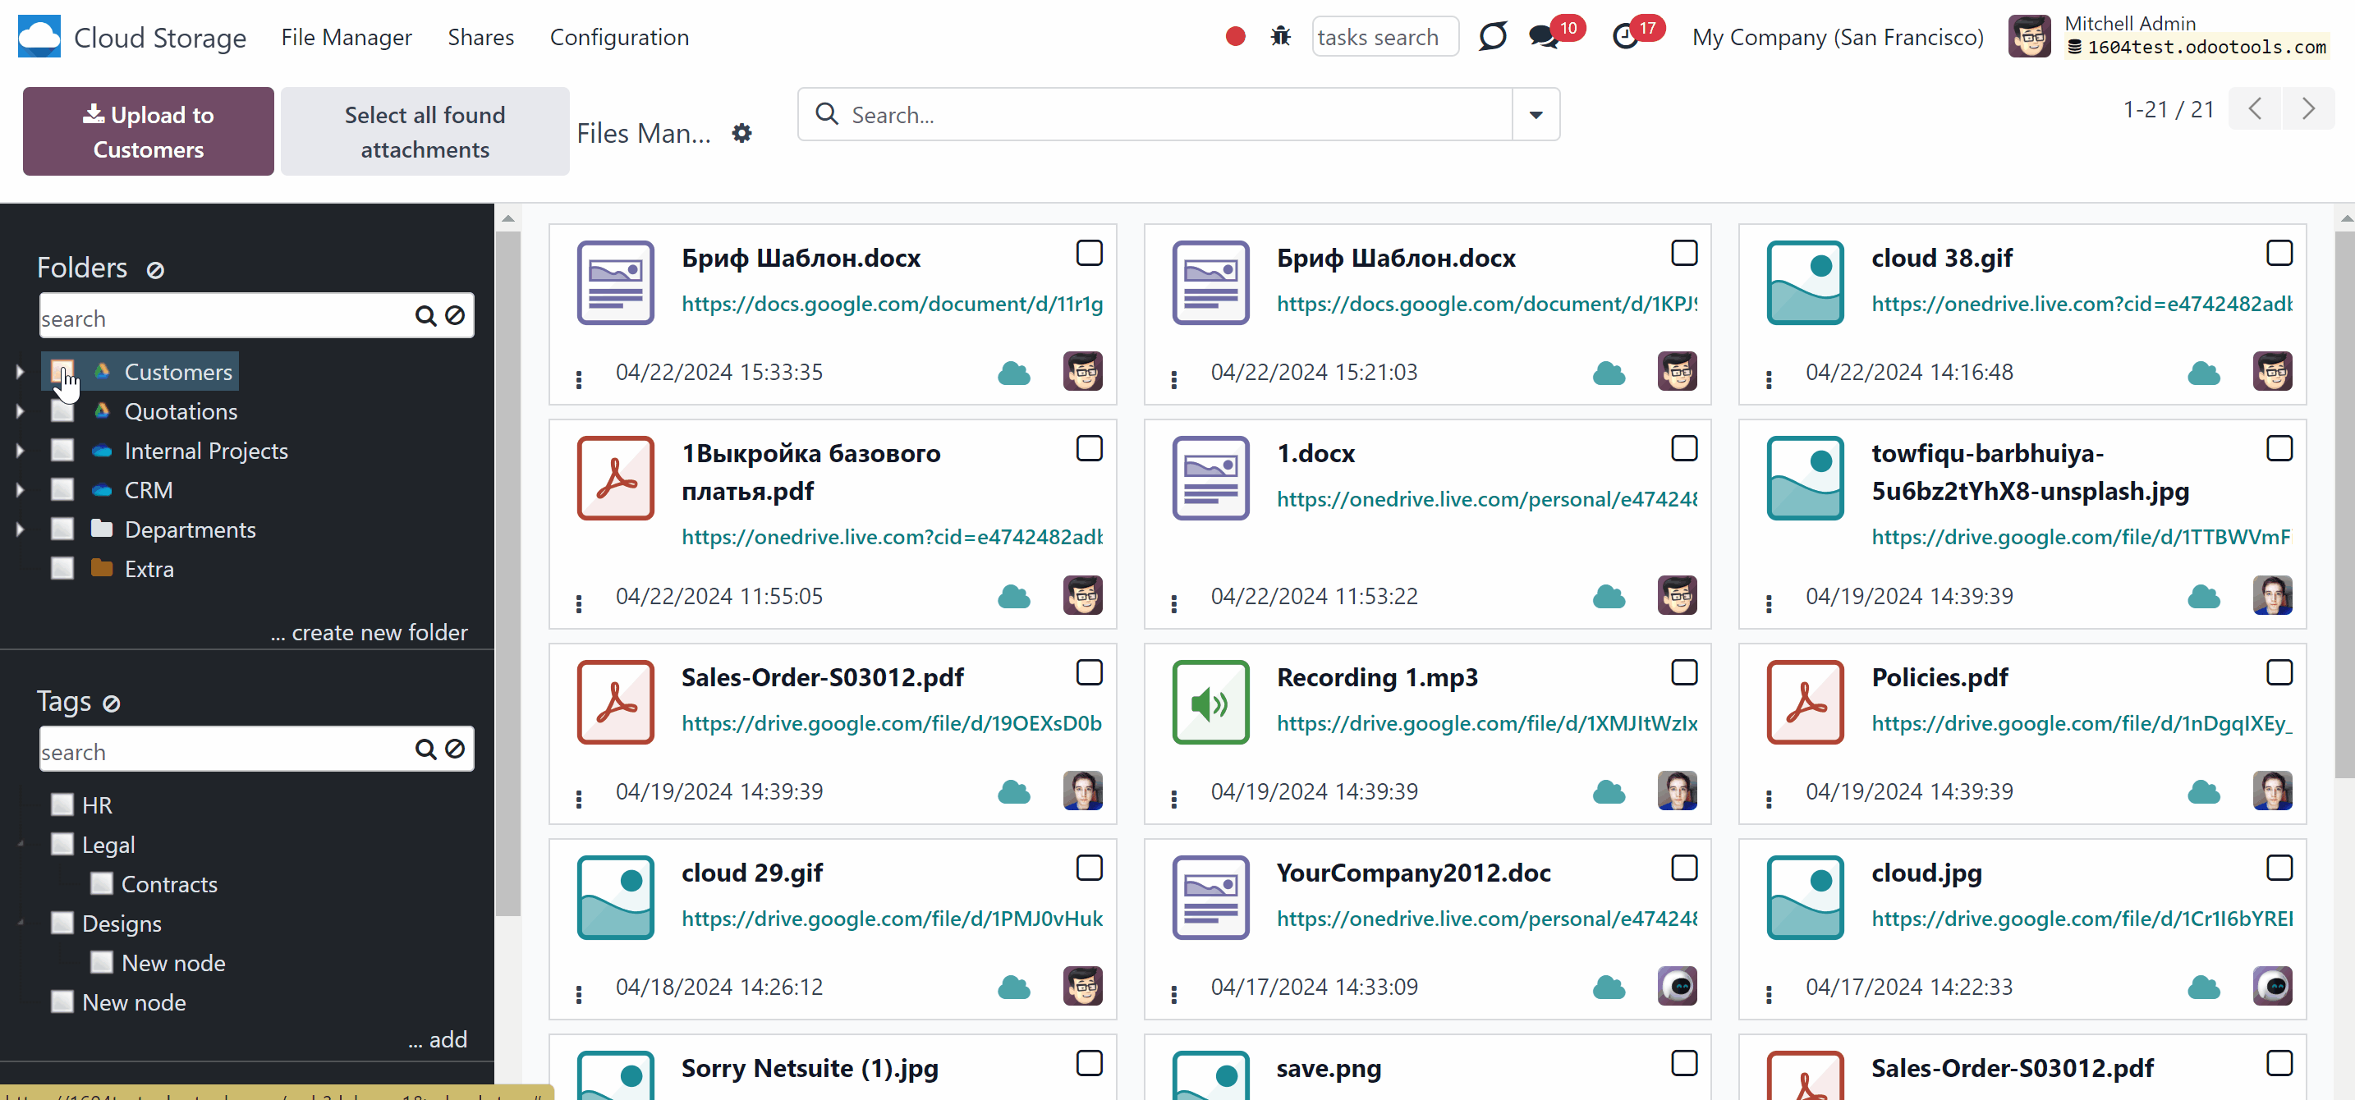Go to next page of files
The image size is (2355, 1100).
(2308, 110)
